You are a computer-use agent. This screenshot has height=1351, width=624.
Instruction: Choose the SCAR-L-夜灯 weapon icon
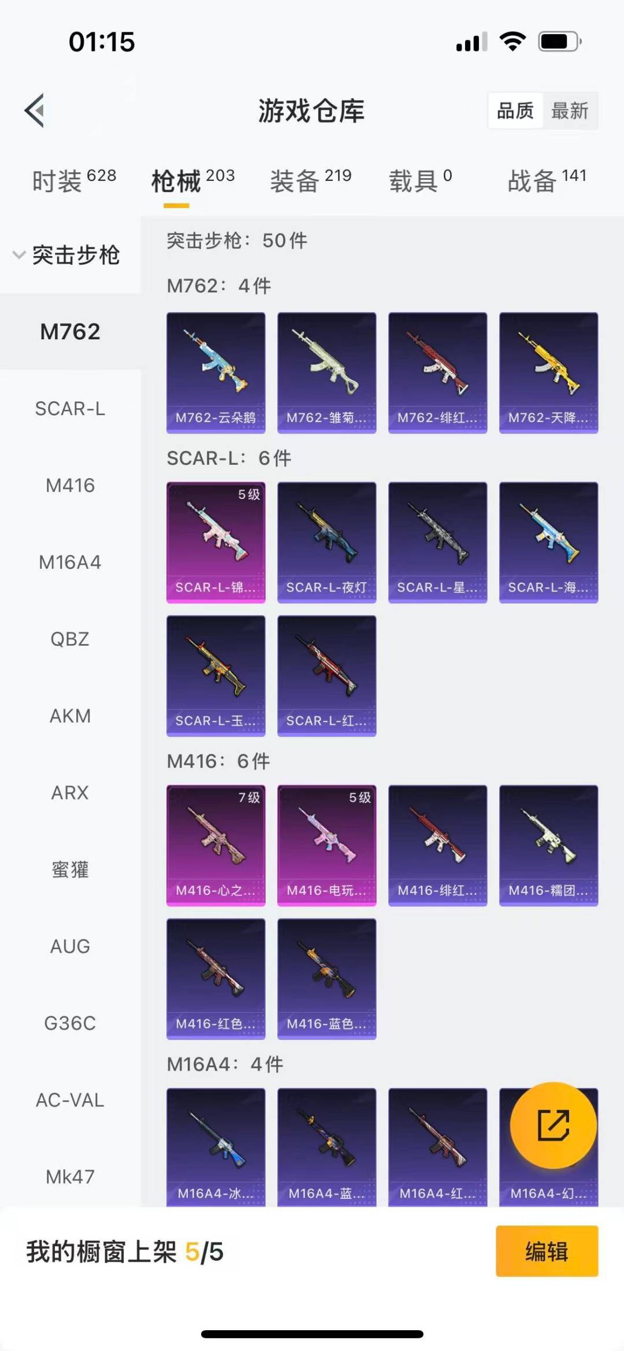point(327,542)
